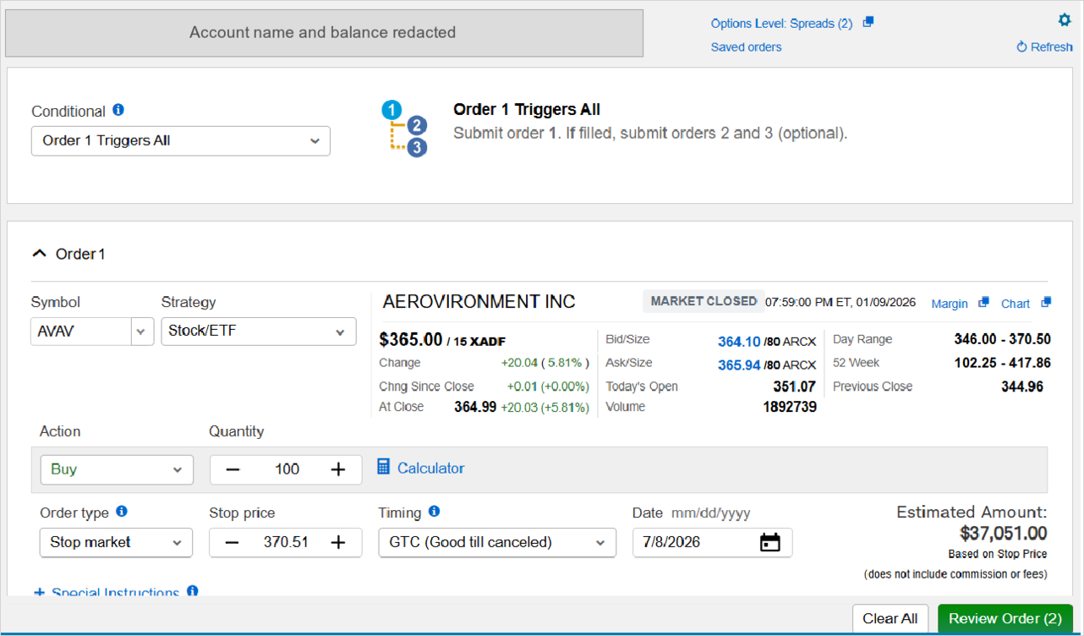Open the calendar date picker icon
Image resolution: width=1084 pixels, height=636 pixels.
[770, 542]
